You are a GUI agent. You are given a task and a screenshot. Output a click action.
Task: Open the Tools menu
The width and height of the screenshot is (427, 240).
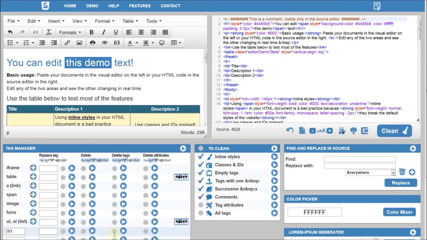tap(154, 21)
